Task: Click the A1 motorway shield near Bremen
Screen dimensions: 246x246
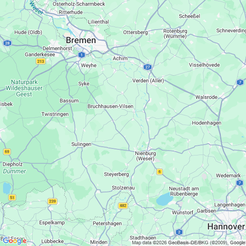Action: click(x=81, y=55)
